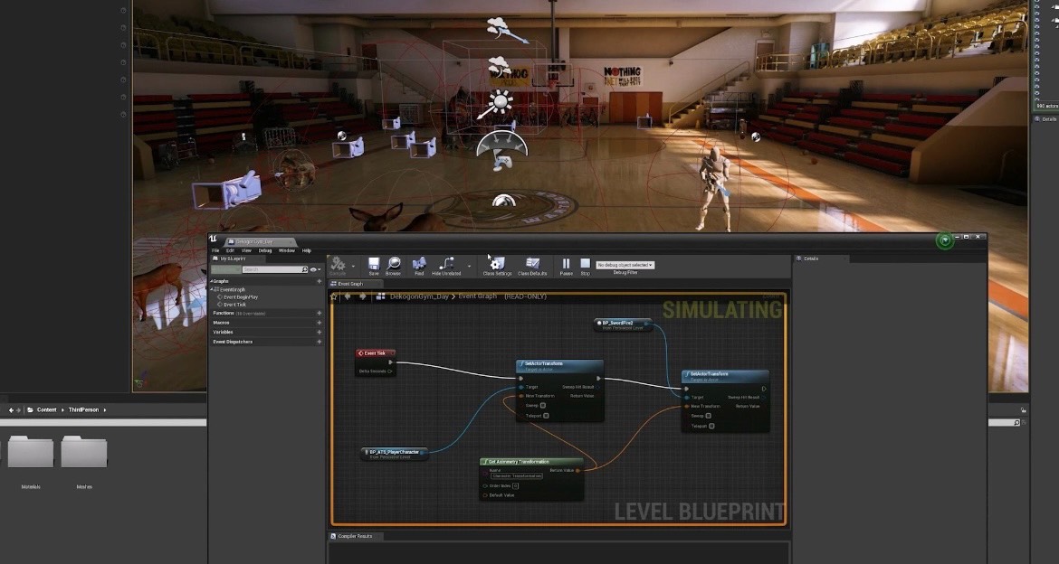Pause the simulation
The width and height of the screenshot is (1059, 564).
567,265
